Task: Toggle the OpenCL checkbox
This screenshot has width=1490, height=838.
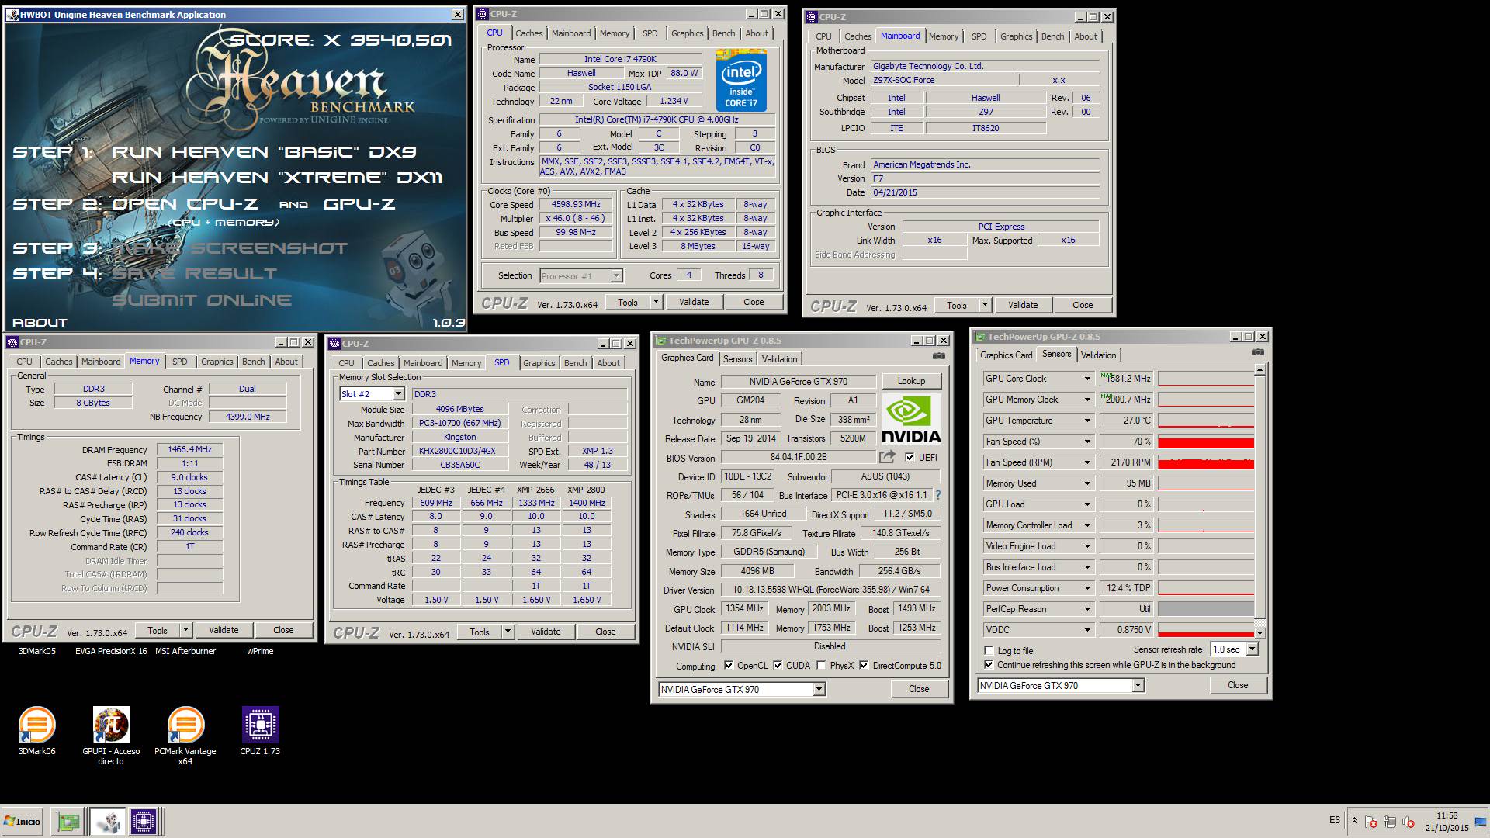Action: 728,665
